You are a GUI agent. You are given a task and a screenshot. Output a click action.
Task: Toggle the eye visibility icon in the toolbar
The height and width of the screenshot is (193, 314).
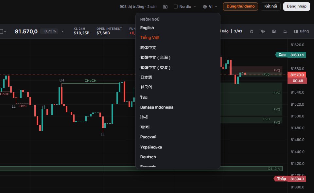[x=263, y=31]
